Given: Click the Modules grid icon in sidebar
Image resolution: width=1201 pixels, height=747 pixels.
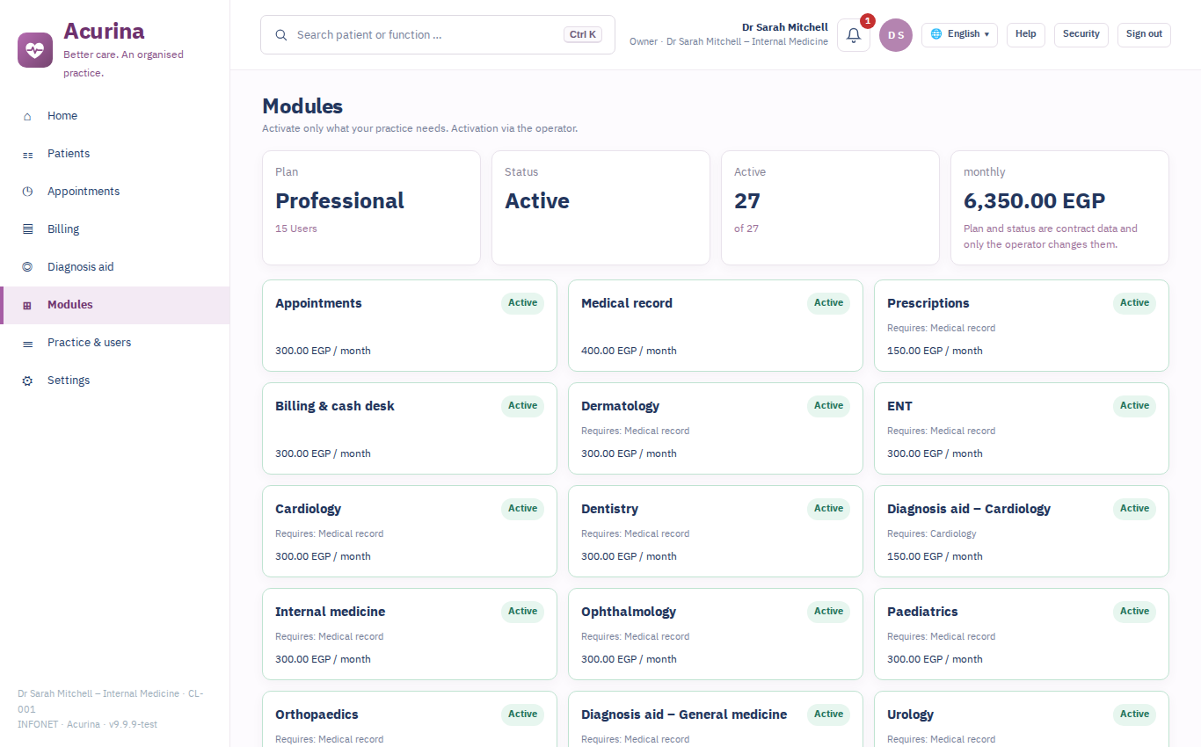Looking at the screenshot, I should click(27, 305).
